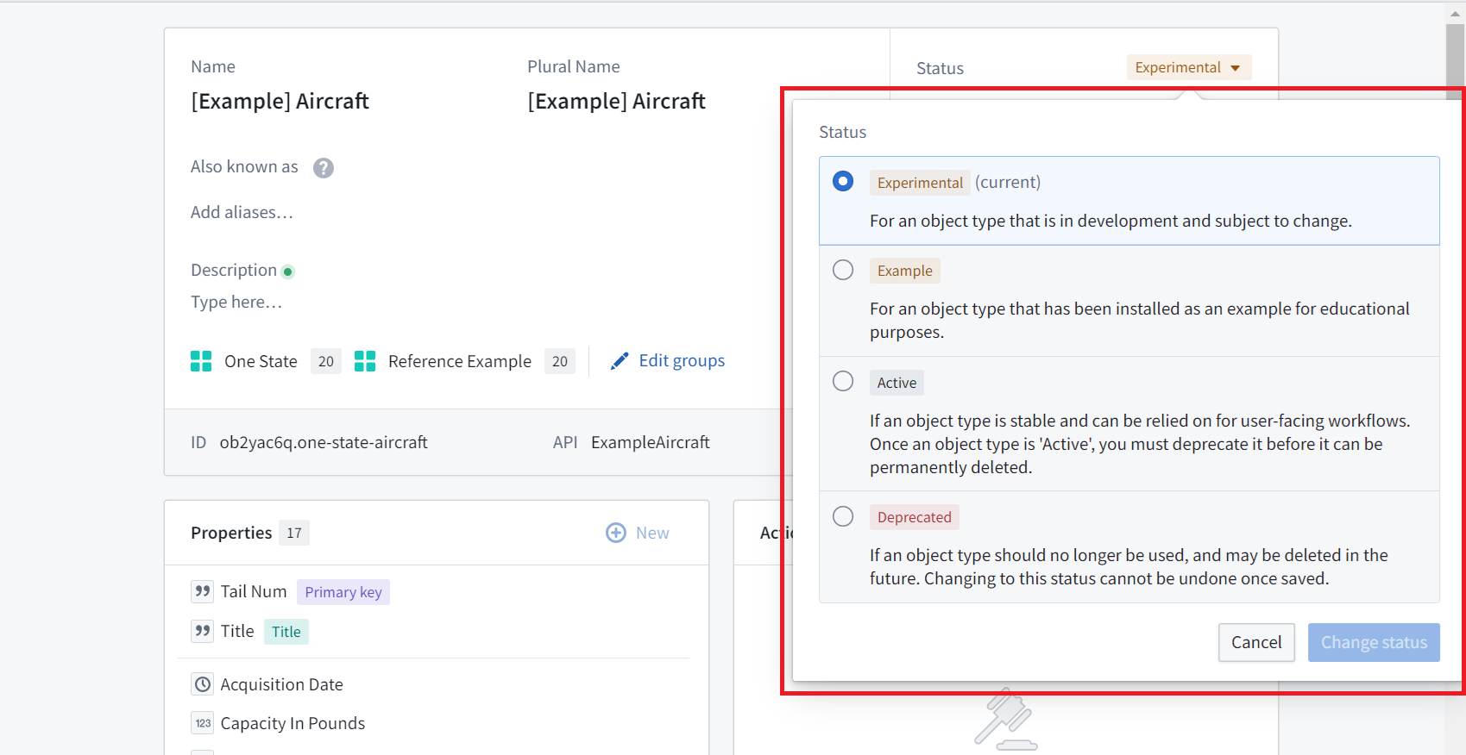Click the clock icon for Acquisition Date

[203, 684]
